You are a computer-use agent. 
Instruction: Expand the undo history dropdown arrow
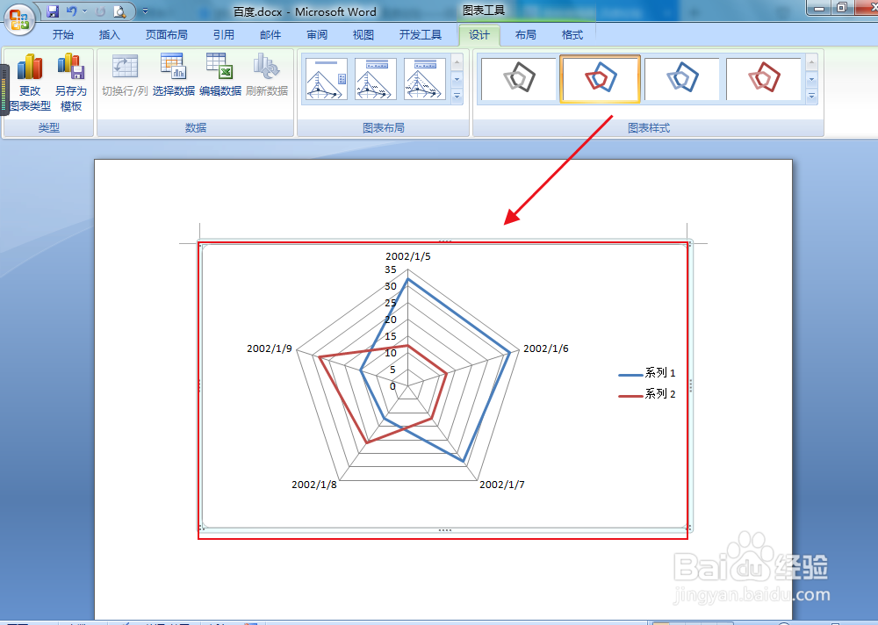pyautogui.click(x=84, y=11)
